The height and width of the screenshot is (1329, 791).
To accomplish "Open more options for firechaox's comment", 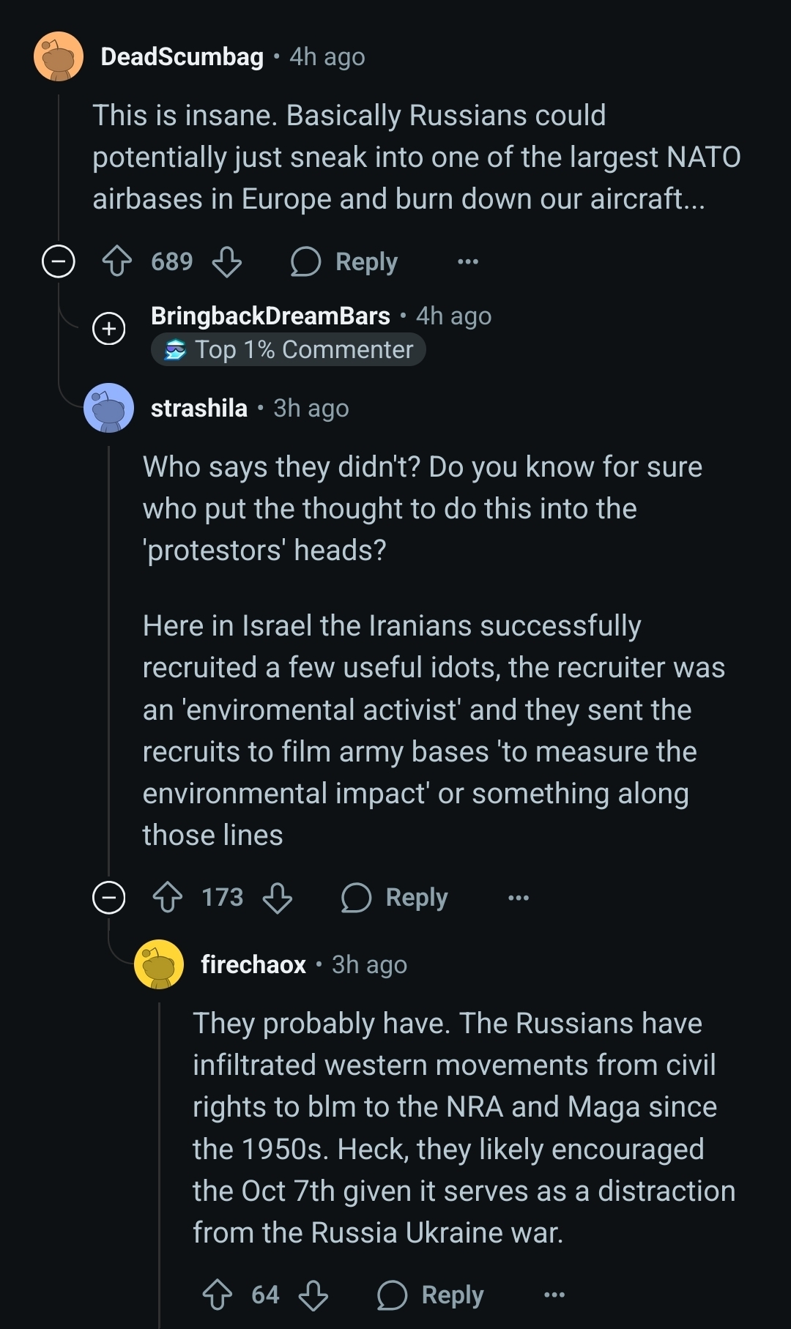I will pos(554,1295).
